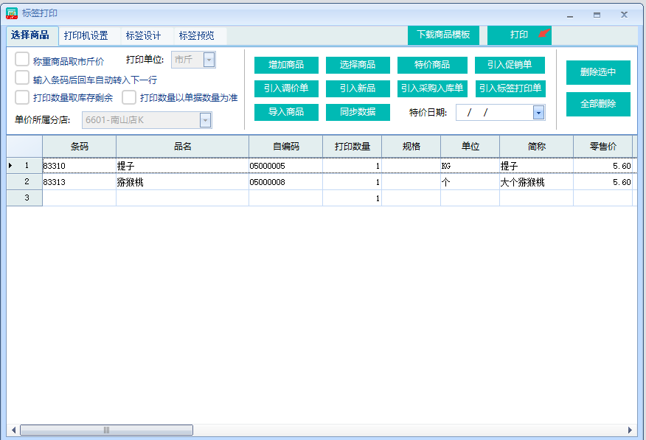Enable 称重商品取市斤价 checkbox

[x=22, y=59]
